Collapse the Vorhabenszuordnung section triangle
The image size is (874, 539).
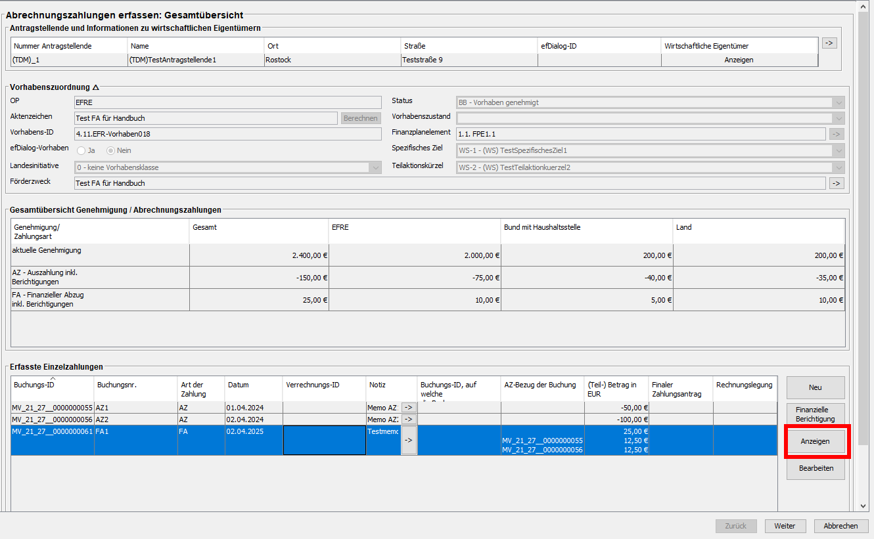[96, 87]
